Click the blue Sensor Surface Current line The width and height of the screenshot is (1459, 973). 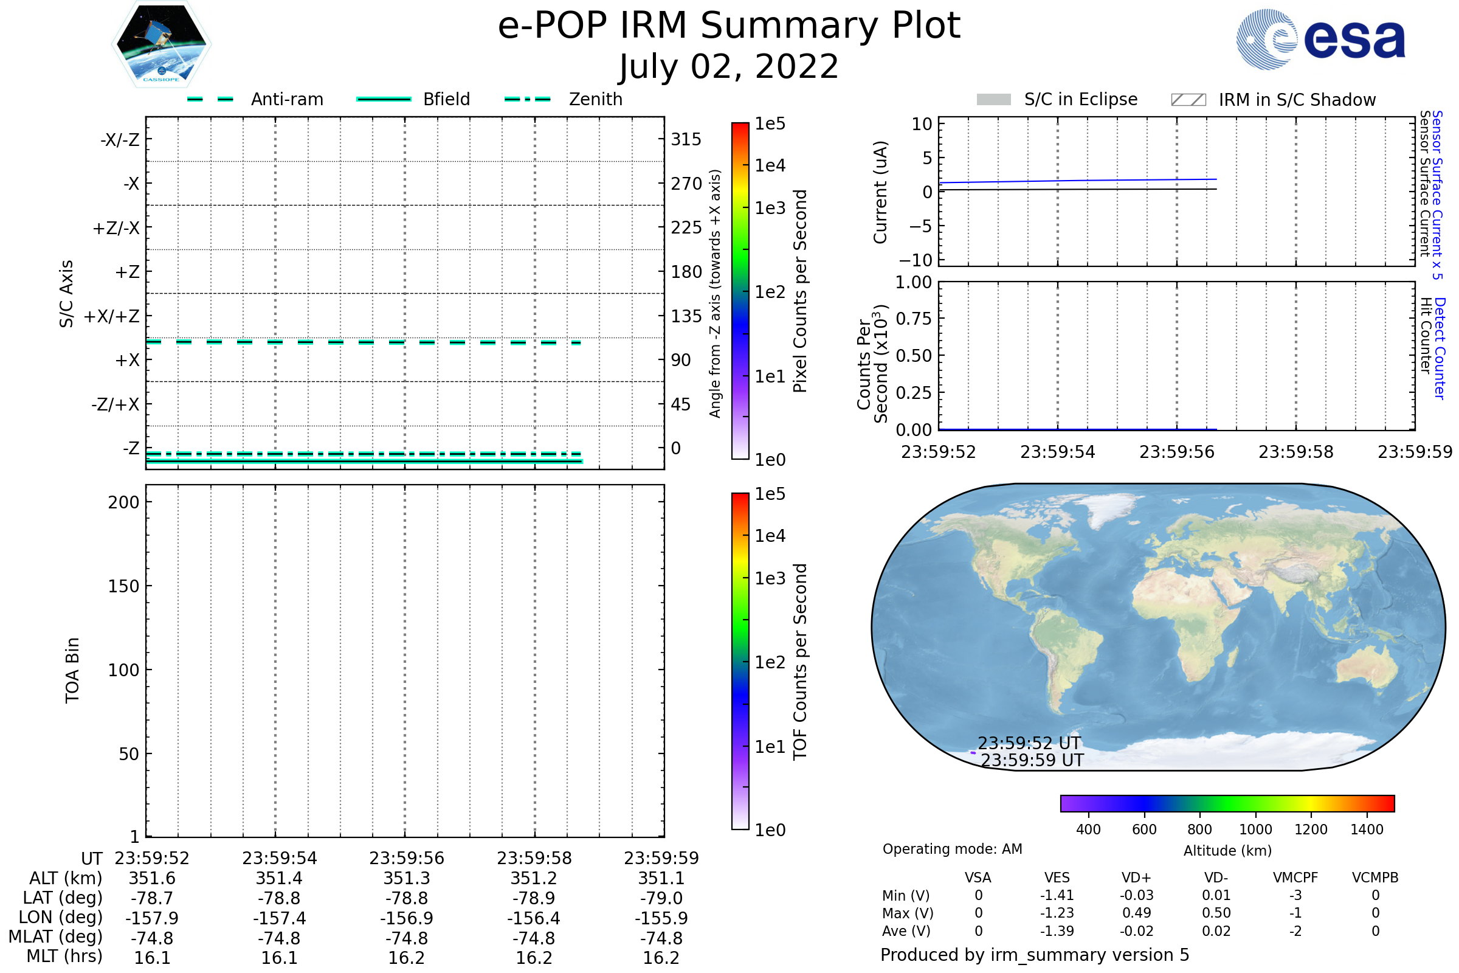1080,181
